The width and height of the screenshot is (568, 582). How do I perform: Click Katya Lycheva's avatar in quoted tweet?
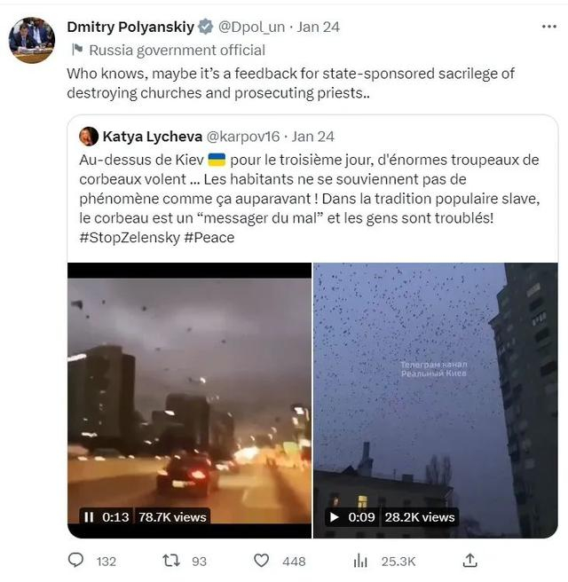(89, 137)
